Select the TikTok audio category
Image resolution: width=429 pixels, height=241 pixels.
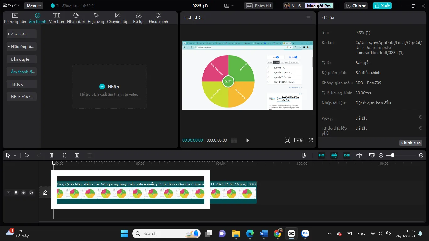(22, 84)
